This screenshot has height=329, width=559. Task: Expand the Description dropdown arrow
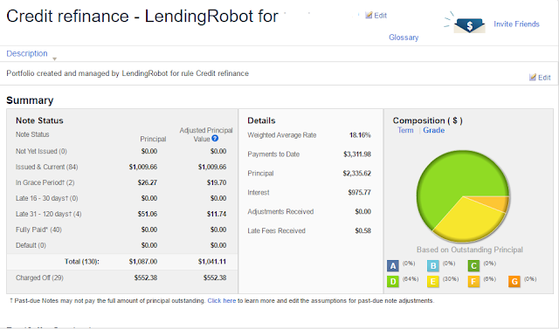click(54, 58)
